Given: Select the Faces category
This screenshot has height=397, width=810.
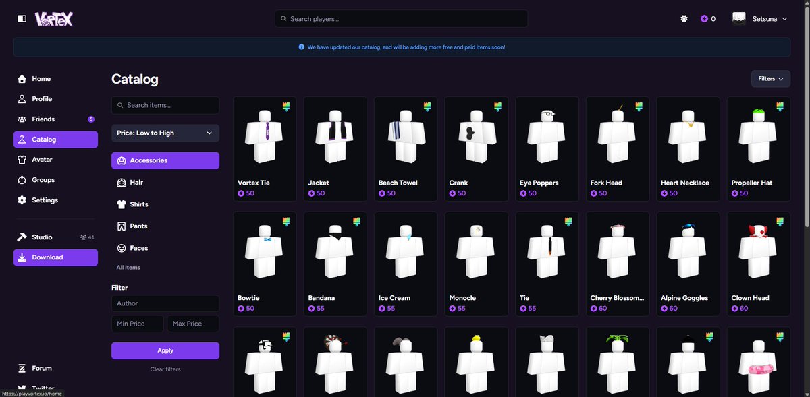Looking at the screenshot, I should pos(165,248).
